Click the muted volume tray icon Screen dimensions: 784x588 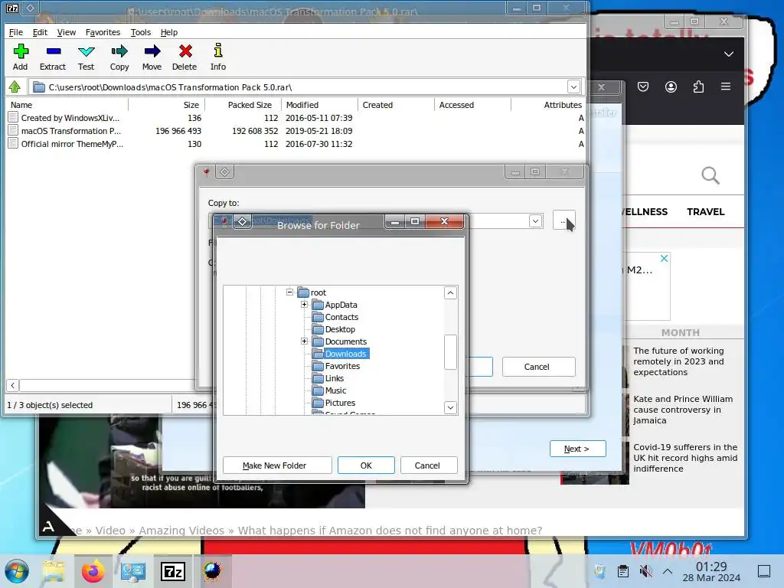645,571
